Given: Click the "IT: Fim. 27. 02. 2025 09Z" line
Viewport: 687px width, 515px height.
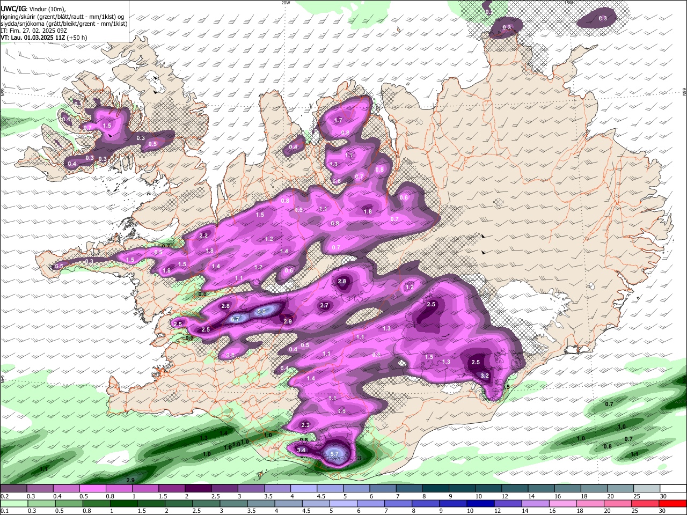Looking at the screenshot, I should [34, 31].
